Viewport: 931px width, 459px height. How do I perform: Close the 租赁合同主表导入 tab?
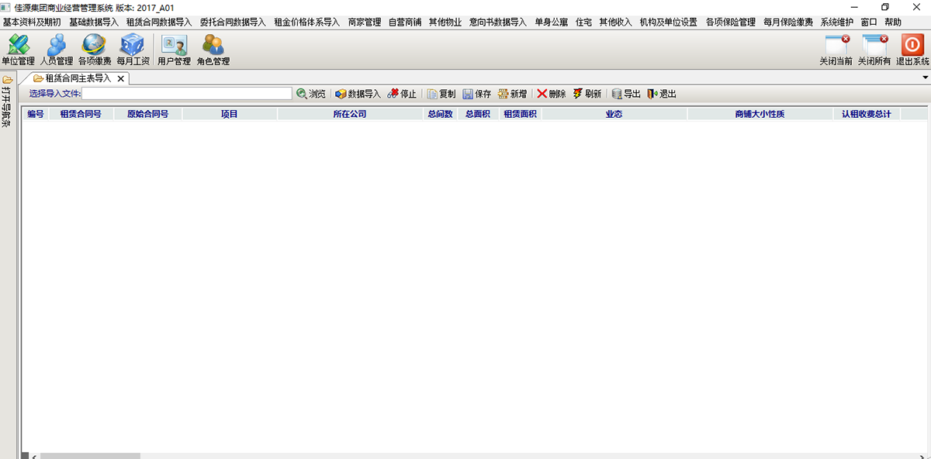[120, 78]
